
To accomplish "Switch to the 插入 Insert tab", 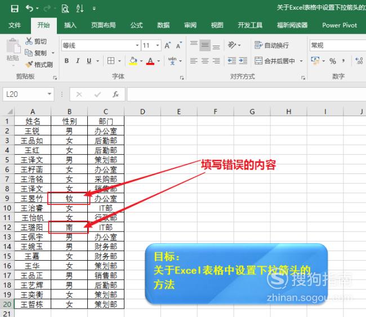I will (70, 25).
